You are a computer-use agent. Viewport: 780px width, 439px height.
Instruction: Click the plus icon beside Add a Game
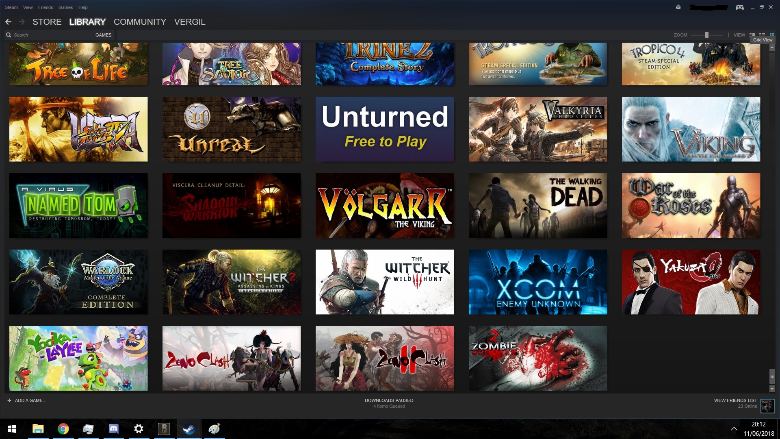9,400
